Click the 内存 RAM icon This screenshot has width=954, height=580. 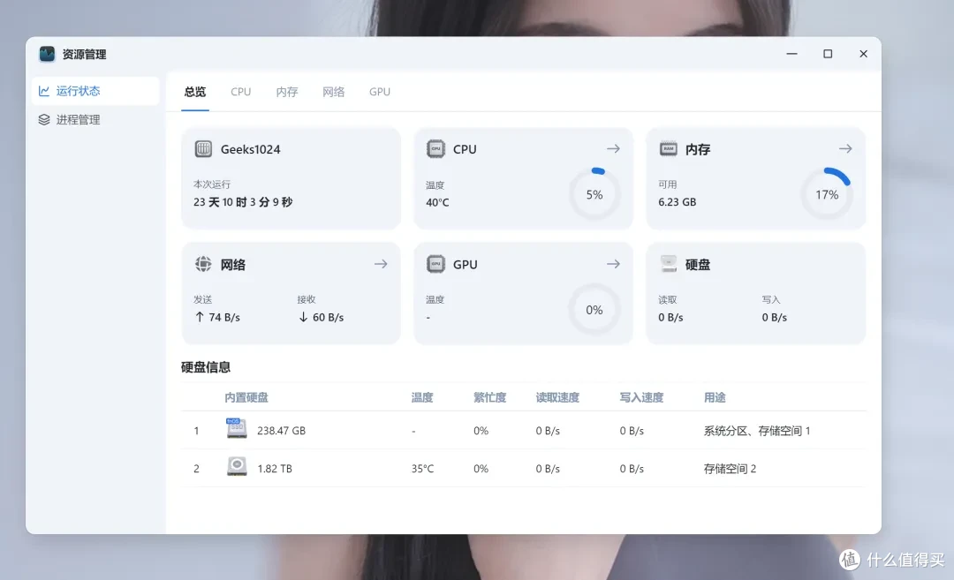(668, 149)
